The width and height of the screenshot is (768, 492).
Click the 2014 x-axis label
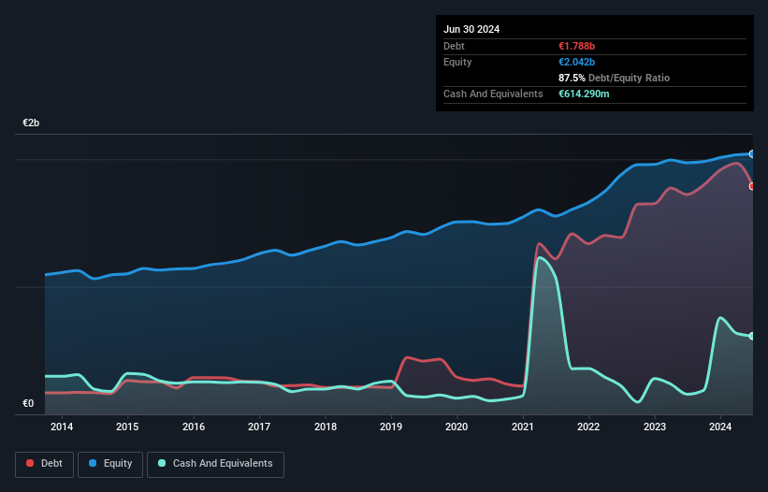tap(62, 427)
